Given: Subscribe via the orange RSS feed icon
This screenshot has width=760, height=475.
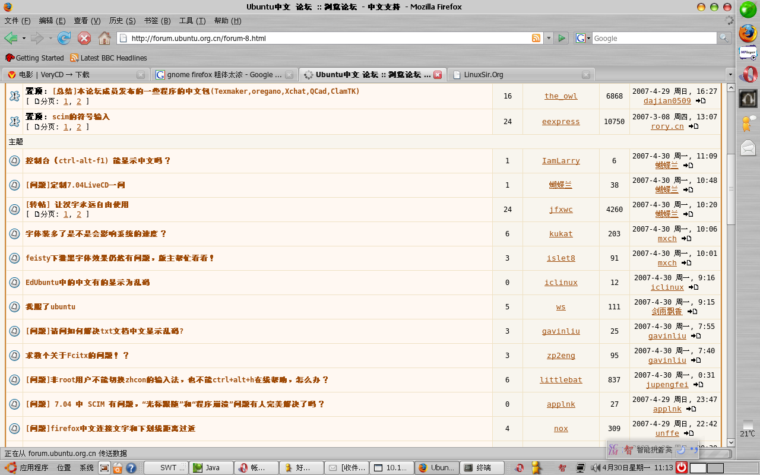Looking at the screenshot, I should (x=536, y=38).
